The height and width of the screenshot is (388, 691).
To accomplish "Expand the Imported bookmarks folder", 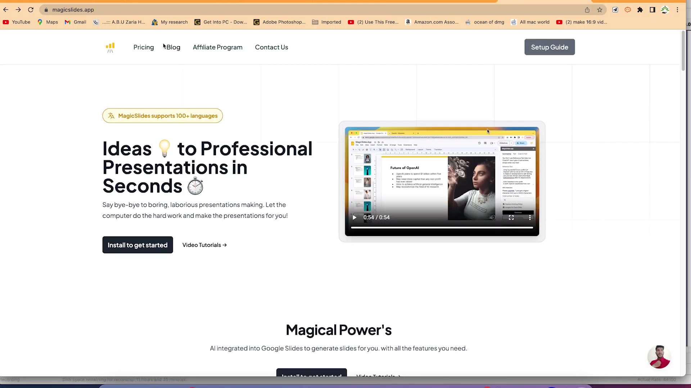I will tap(326, 22).
